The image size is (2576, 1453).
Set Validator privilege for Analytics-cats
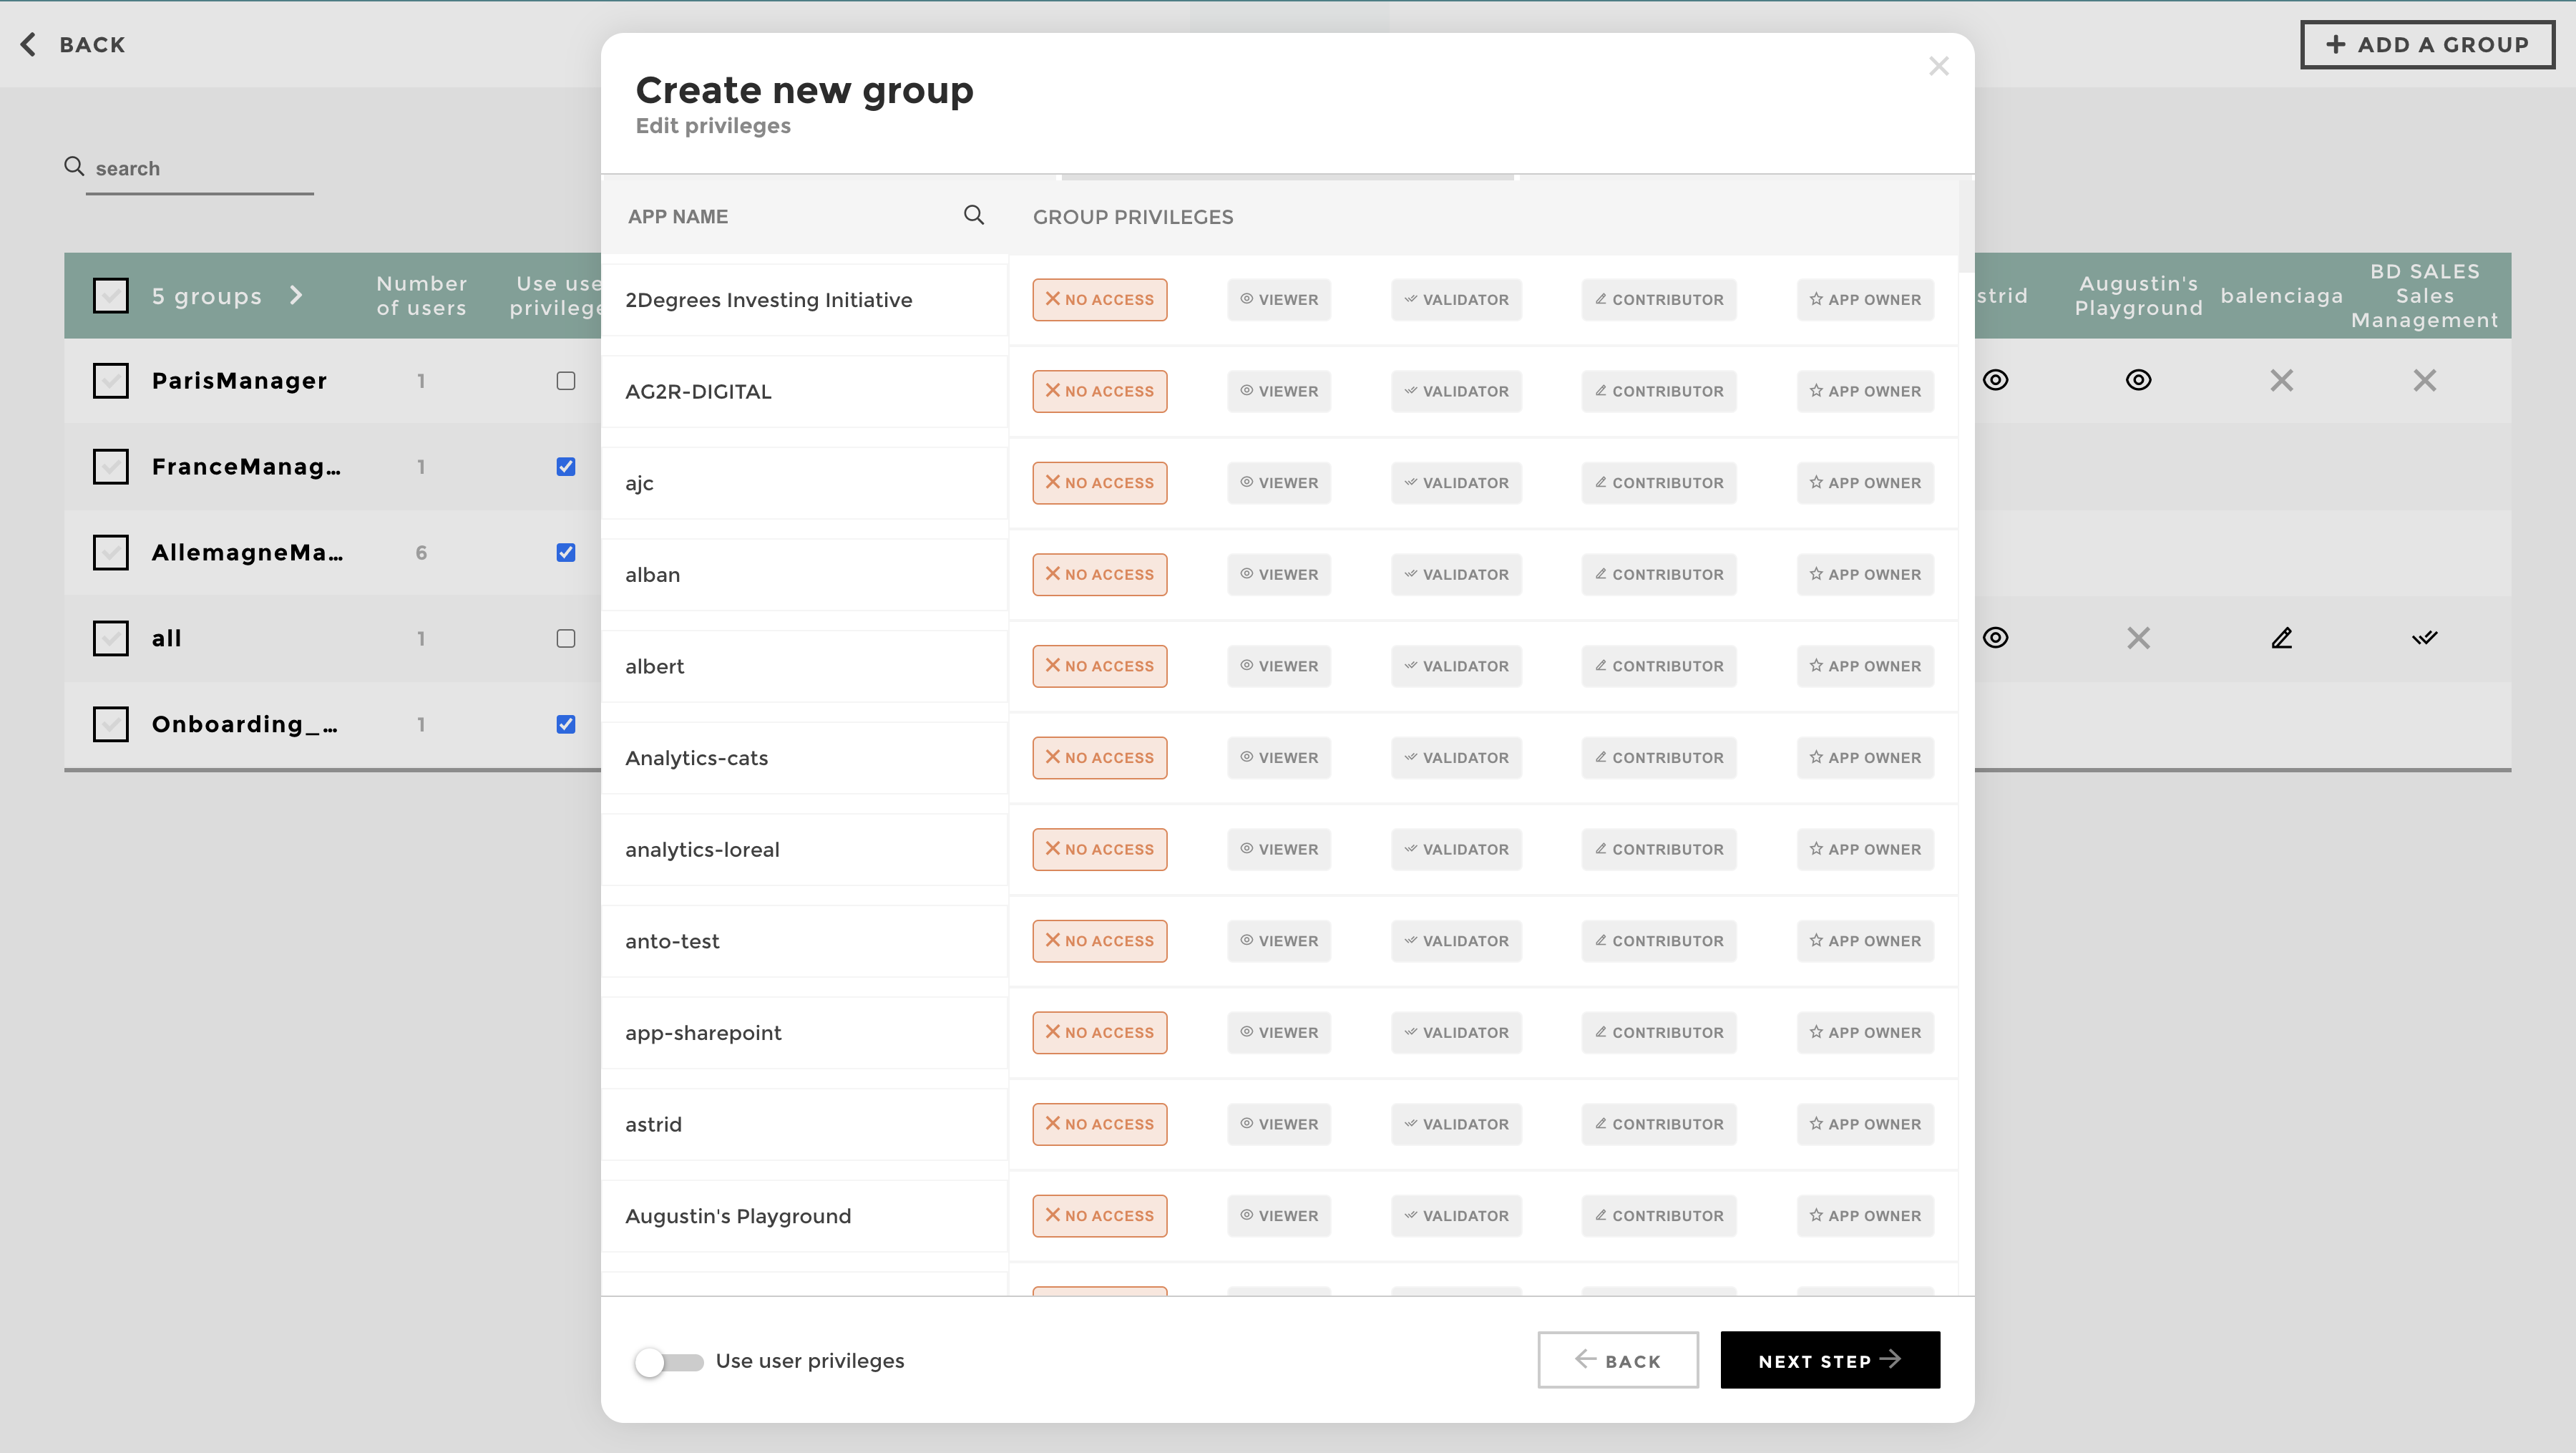click(1455, 757)
